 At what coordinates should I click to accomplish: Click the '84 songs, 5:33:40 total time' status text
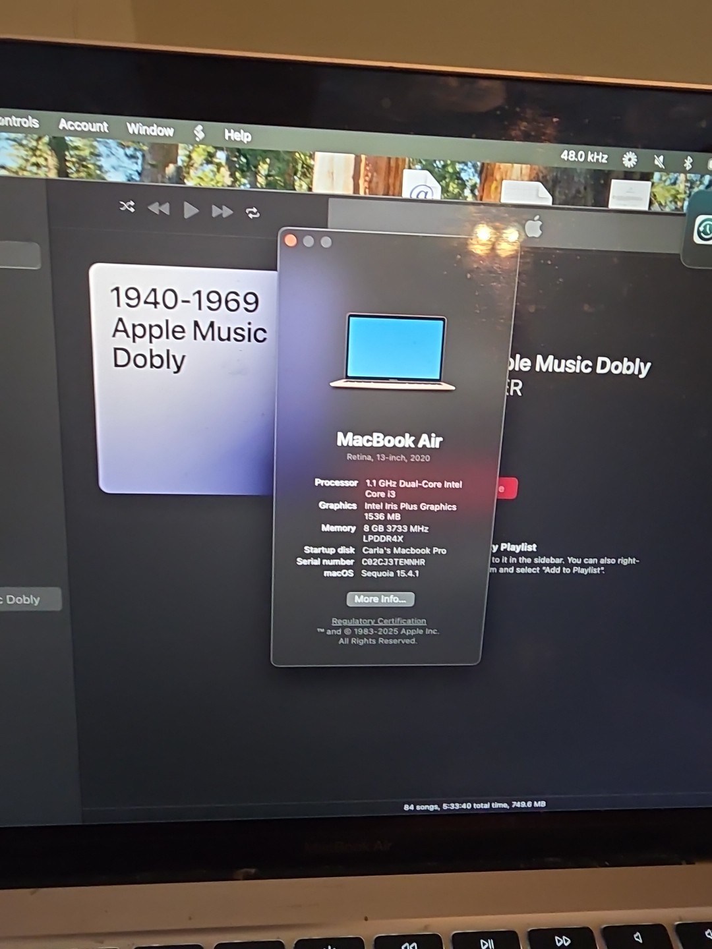click(x=474, y=805)
